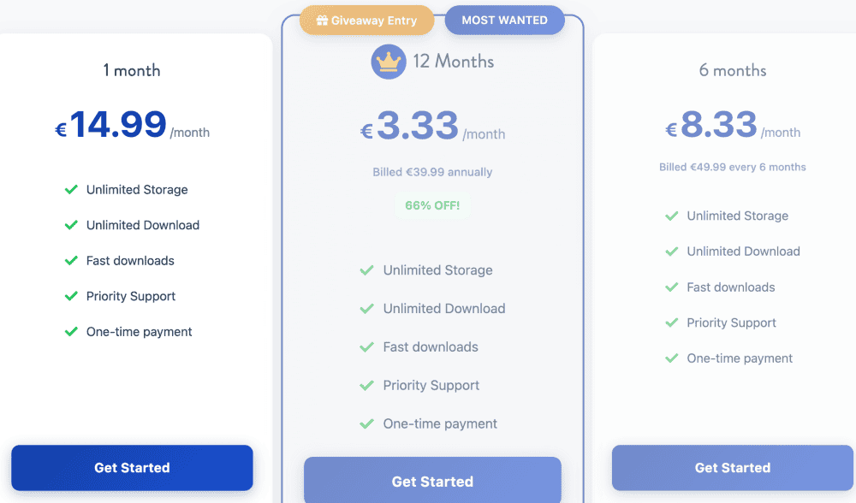Click Get Started under the 1 month plan
Viewport: 856px width, 503px height.
point(132,468)
